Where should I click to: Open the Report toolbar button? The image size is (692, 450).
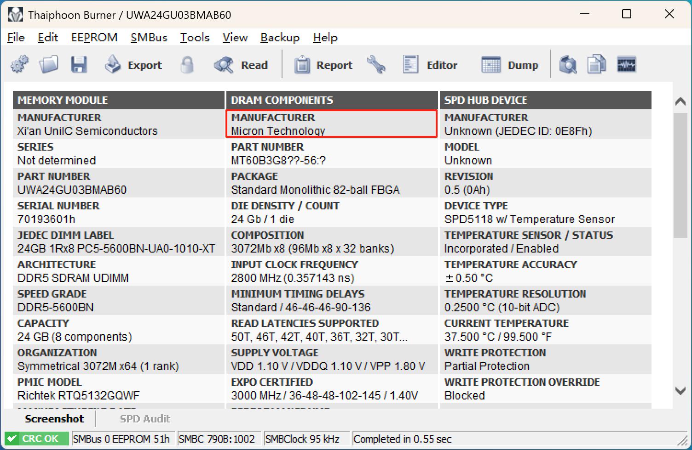[323, 65]
